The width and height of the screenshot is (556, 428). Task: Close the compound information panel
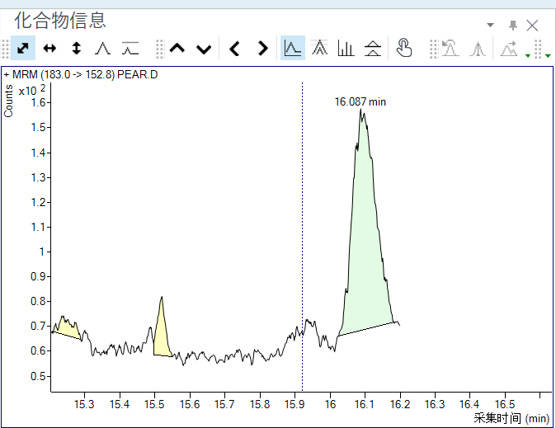click(x=532, y=26)
